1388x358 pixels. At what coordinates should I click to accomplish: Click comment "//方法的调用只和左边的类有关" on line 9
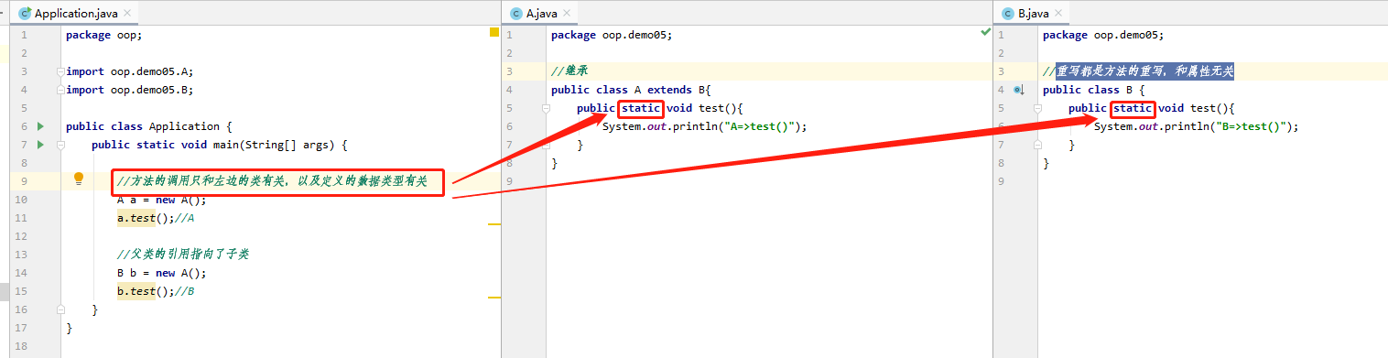point(272,181)
